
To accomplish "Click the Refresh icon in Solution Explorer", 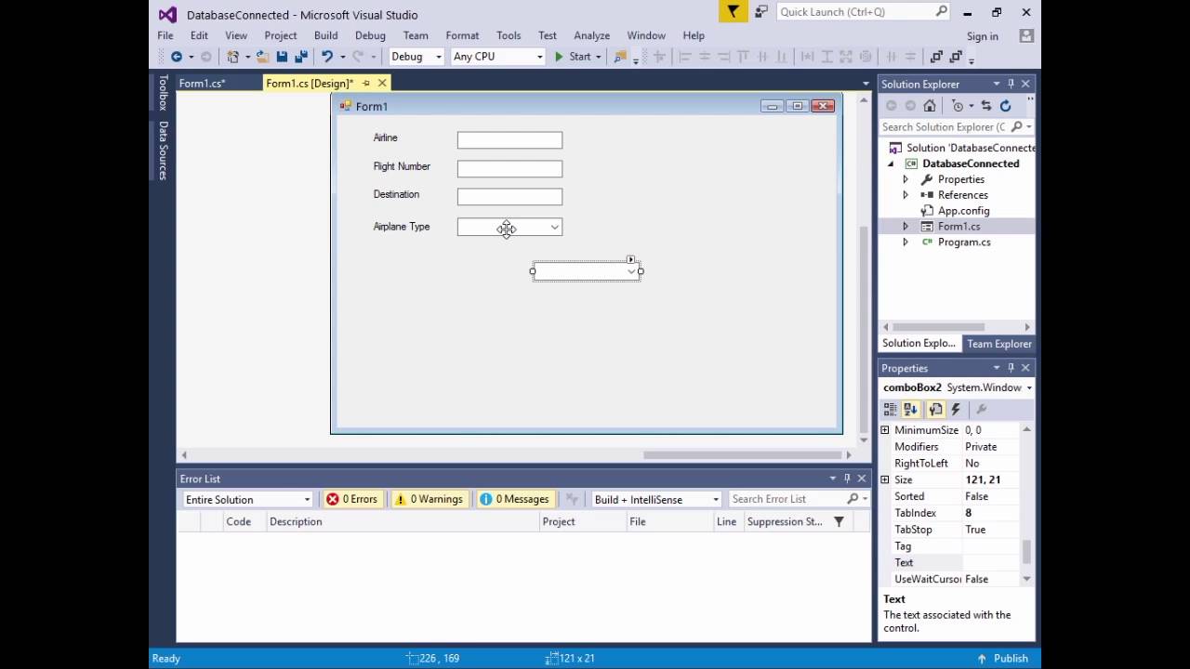I will tap(1005, 106).
